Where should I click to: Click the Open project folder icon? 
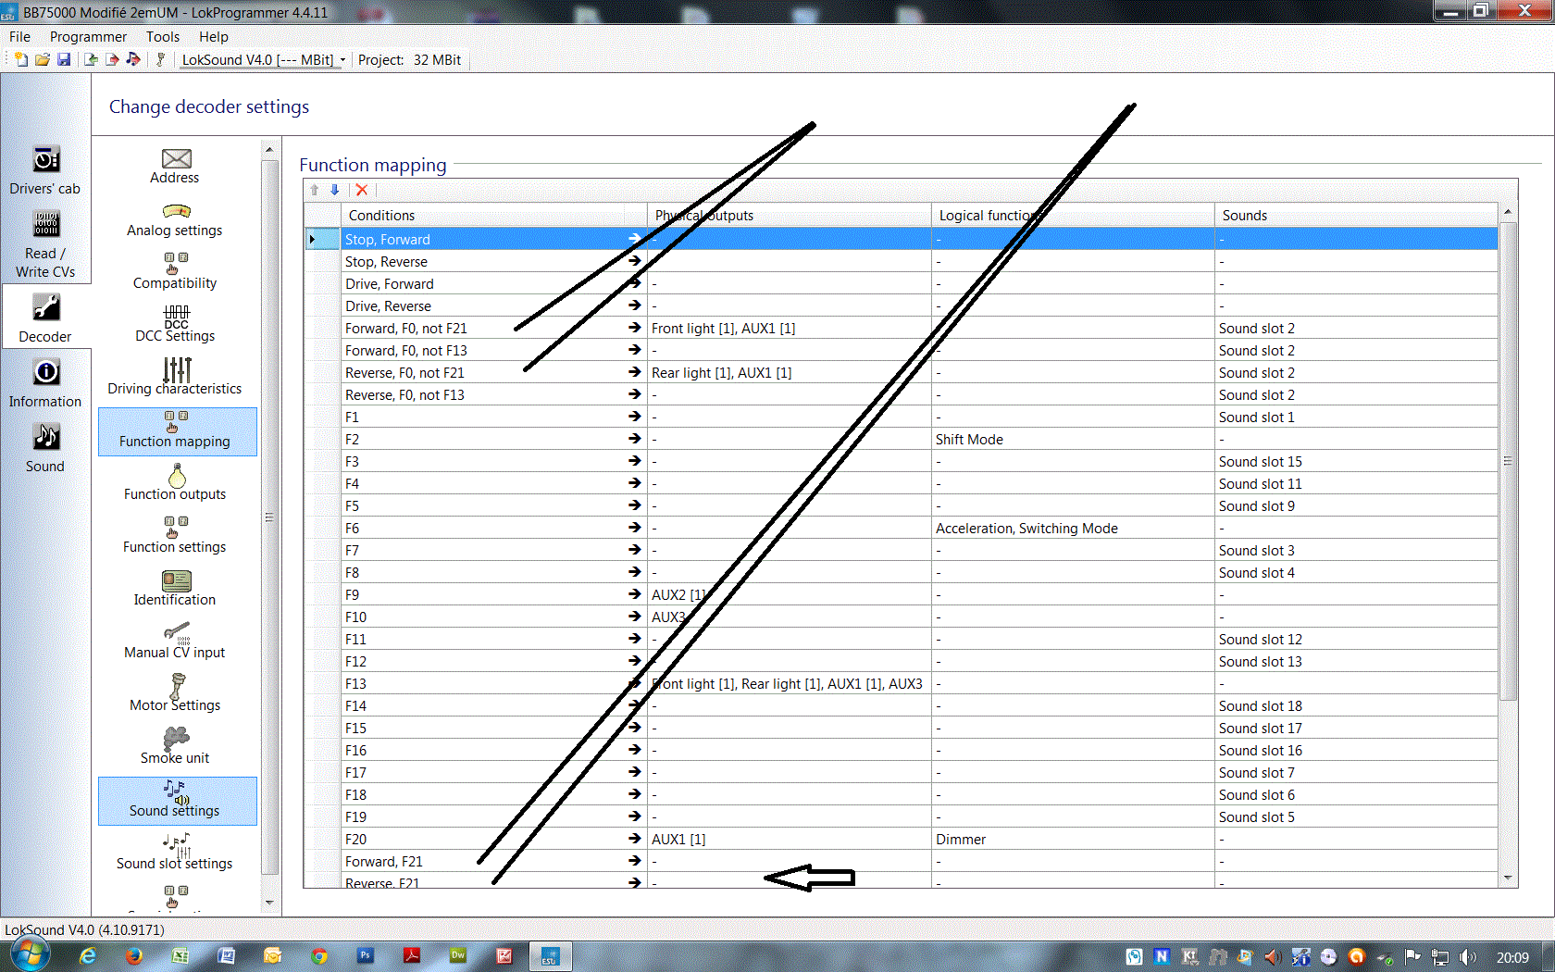(43, 59)
